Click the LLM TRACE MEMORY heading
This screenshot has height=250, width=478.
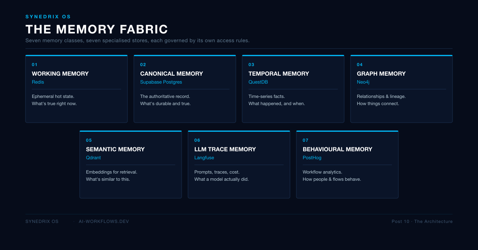coord(225,149)
